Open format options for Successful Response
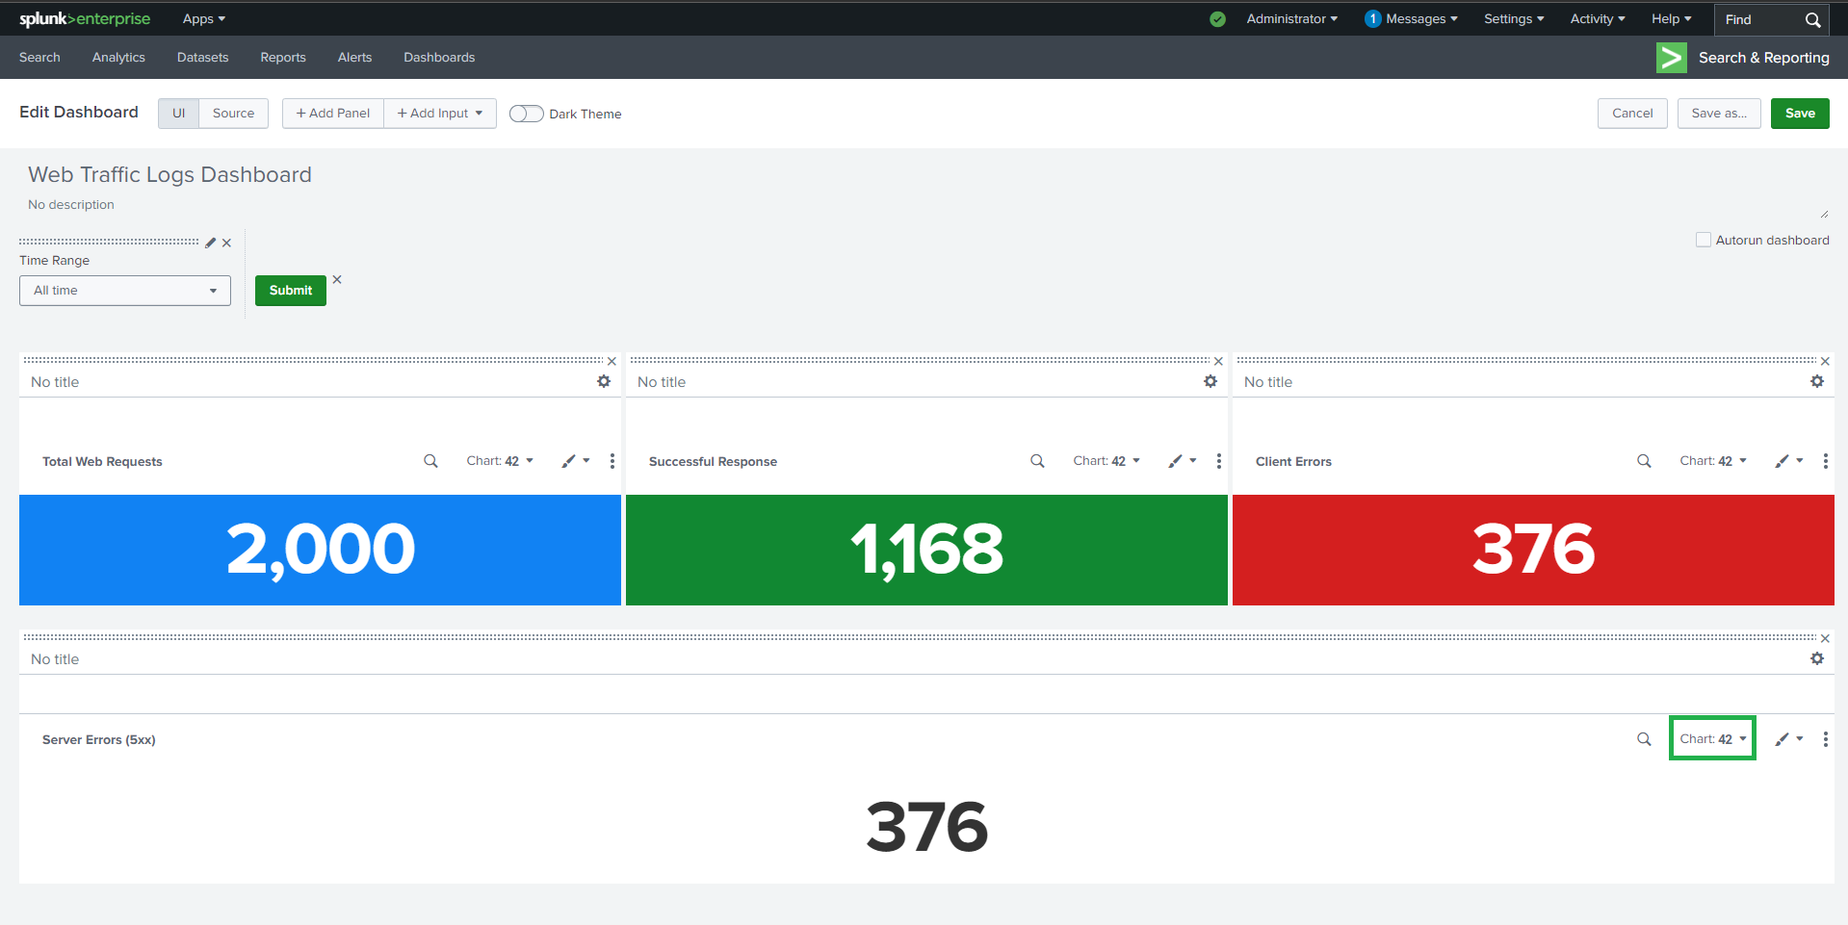 [1183, 461]
